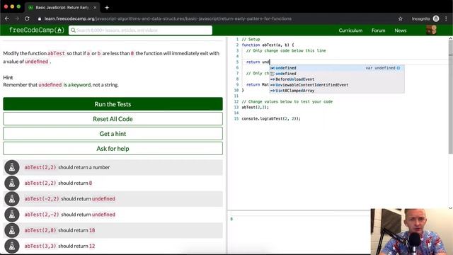
Task: Click the browser address bar URL
Action: point(168,19)
